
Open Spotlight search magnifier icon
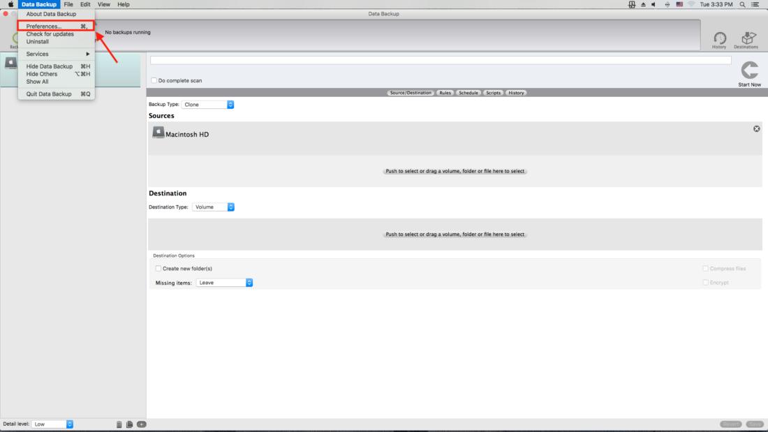[x=742, y=5]
